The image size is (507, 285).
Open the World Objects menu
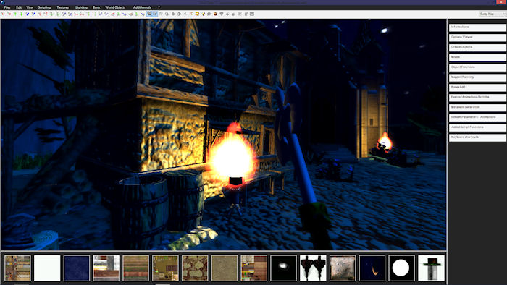click(115, 7)
